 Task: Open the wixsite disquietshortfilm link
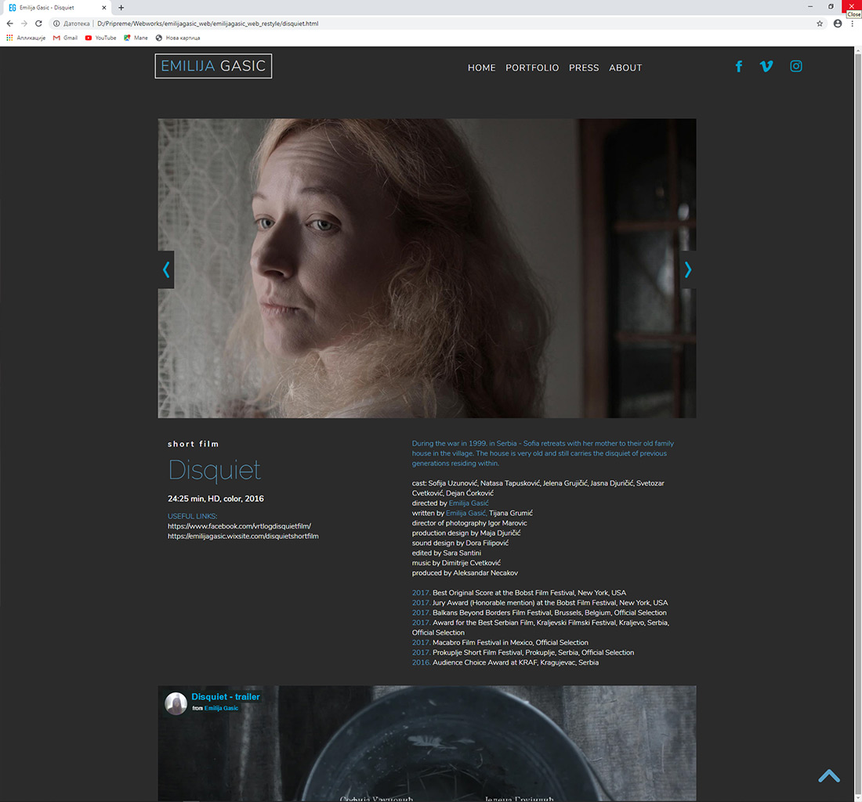coord(243,536)
